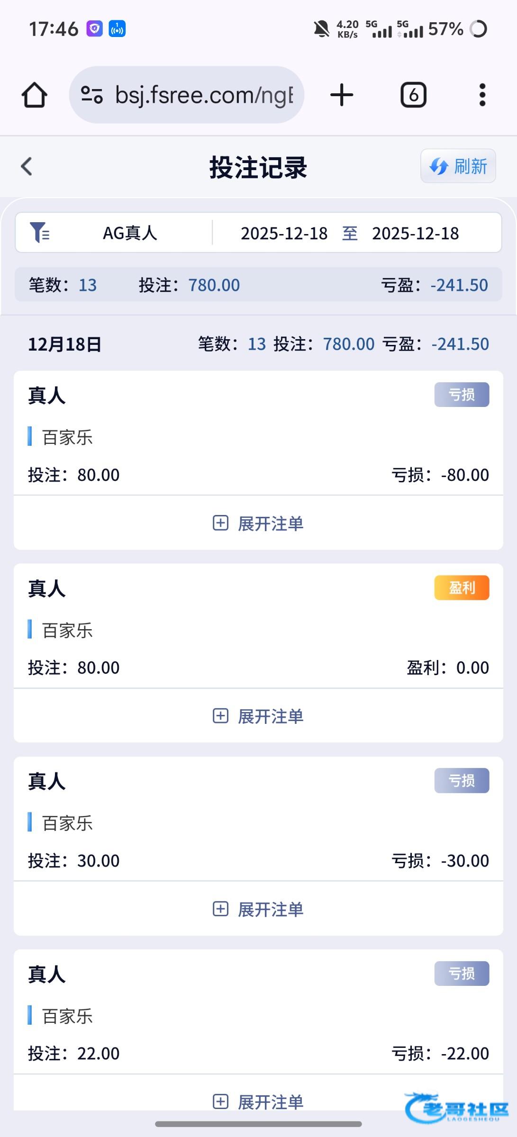517x1137 pixels.
Task: Tap the silent mode bell icon in status bar
Action: (x=321, y=29)
